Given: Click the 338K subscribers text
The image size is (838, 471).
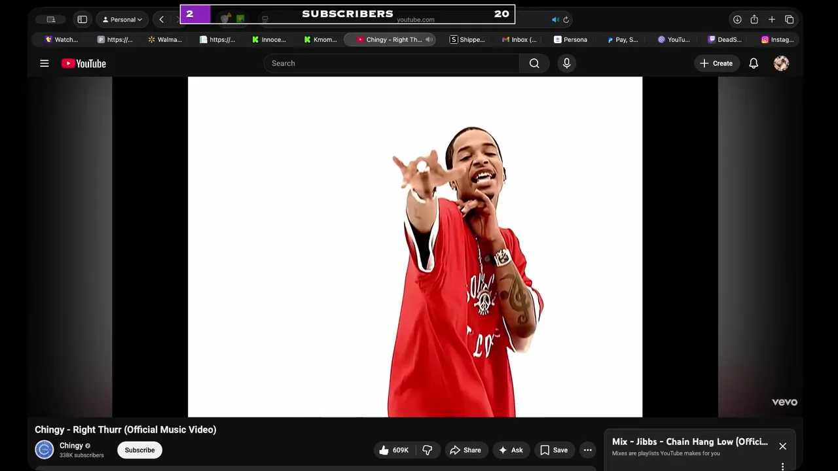Looking at the screenshot, I should [82, 455].
